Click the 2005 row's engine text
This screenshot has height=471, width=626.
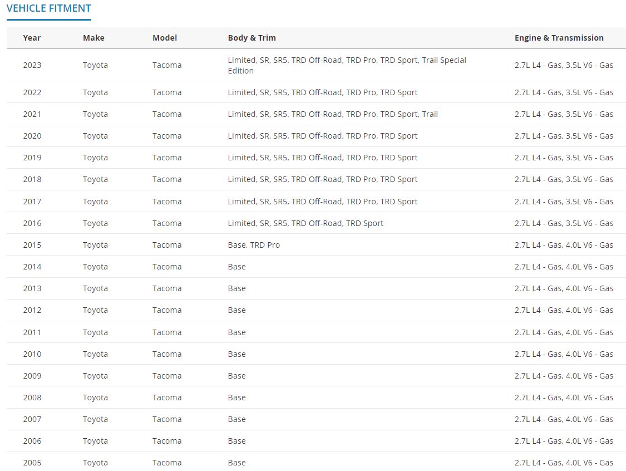[x=564, y=463]
